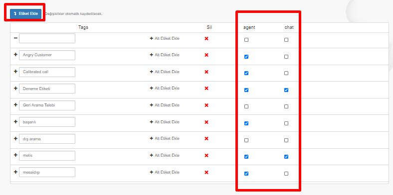Uncheck chat for melis tag
Image resolution: width=393 pixels, height=195 pixels.
tap(286, 157)
